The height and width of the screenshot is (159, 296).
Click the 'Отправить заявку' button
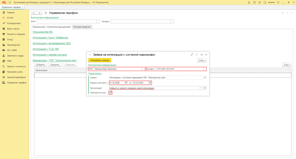pyautogui.click(x=99, y=60)
